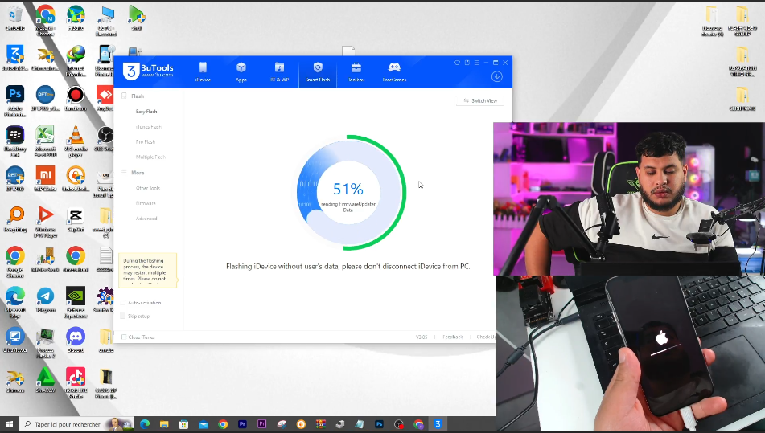Select Easy Flash in the sidebar

[x=146, y=112]
